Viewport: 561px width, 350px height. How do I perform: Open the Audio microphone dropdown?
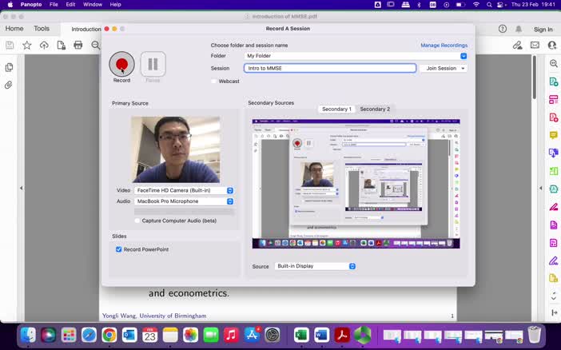click(184, 201)
